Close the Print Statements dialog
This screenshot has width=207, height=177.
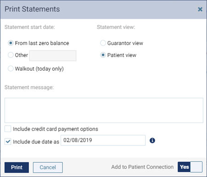coord(200,9)
